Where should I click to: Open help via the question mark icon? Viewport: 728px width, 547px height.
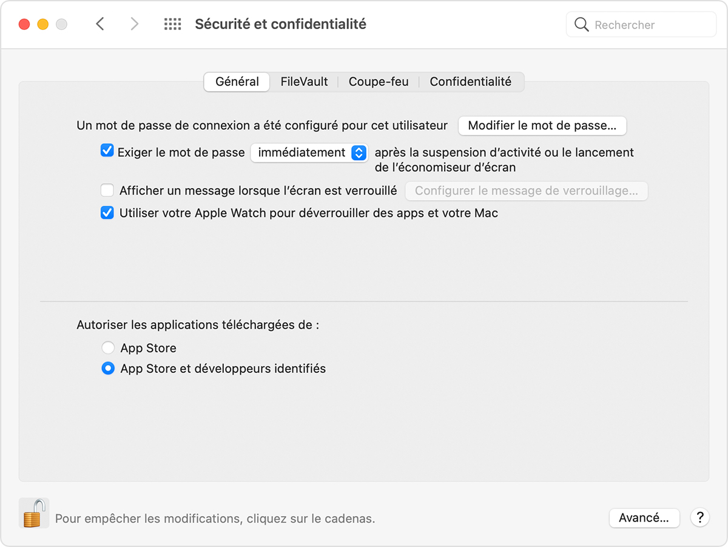699,518
